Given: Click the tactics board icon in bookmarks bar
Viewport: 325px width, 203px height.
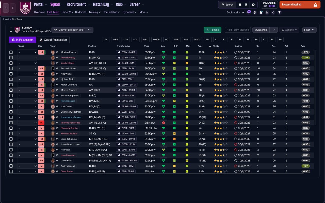Looking at the screenshot, I should [x=261, y=12].
